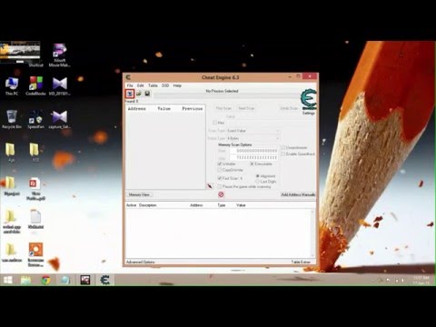436x327 pixels.
Task: Click Add Address Manually button
Action: (298, 194)
